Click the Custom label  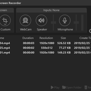(x=6, y=29)
